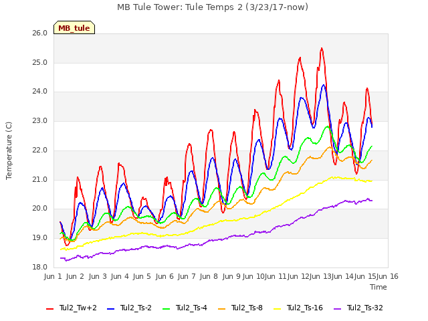Click the 23.0 y-axis tick label
428x321 pixels.
40,120
